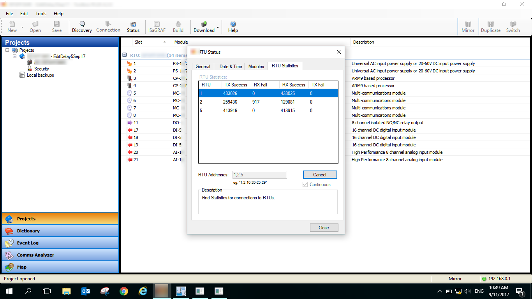This screenshot has width=532, height=299.
Task: Click the Build toolbar icon
Action: tap(178, 27)
